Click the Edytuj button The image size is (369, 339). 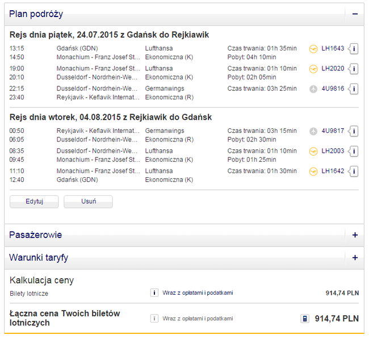pyautogui.click(x=34, y=202)
